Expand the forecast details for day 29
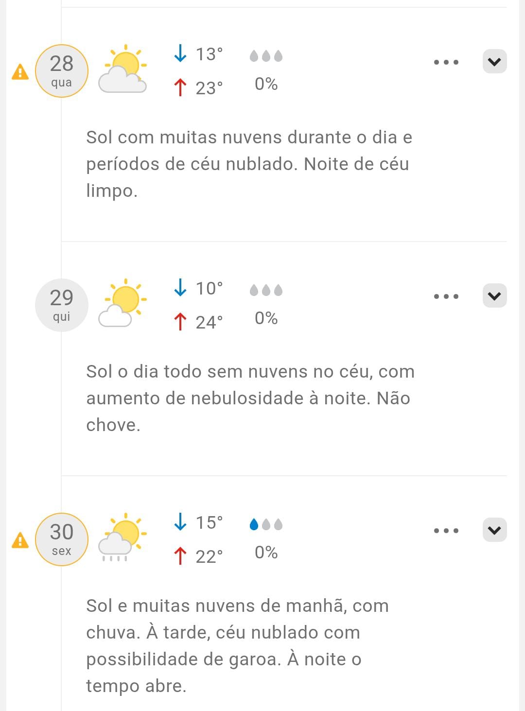Image resolution: width=525 pixels, height=711 pixels. (494, 296)
